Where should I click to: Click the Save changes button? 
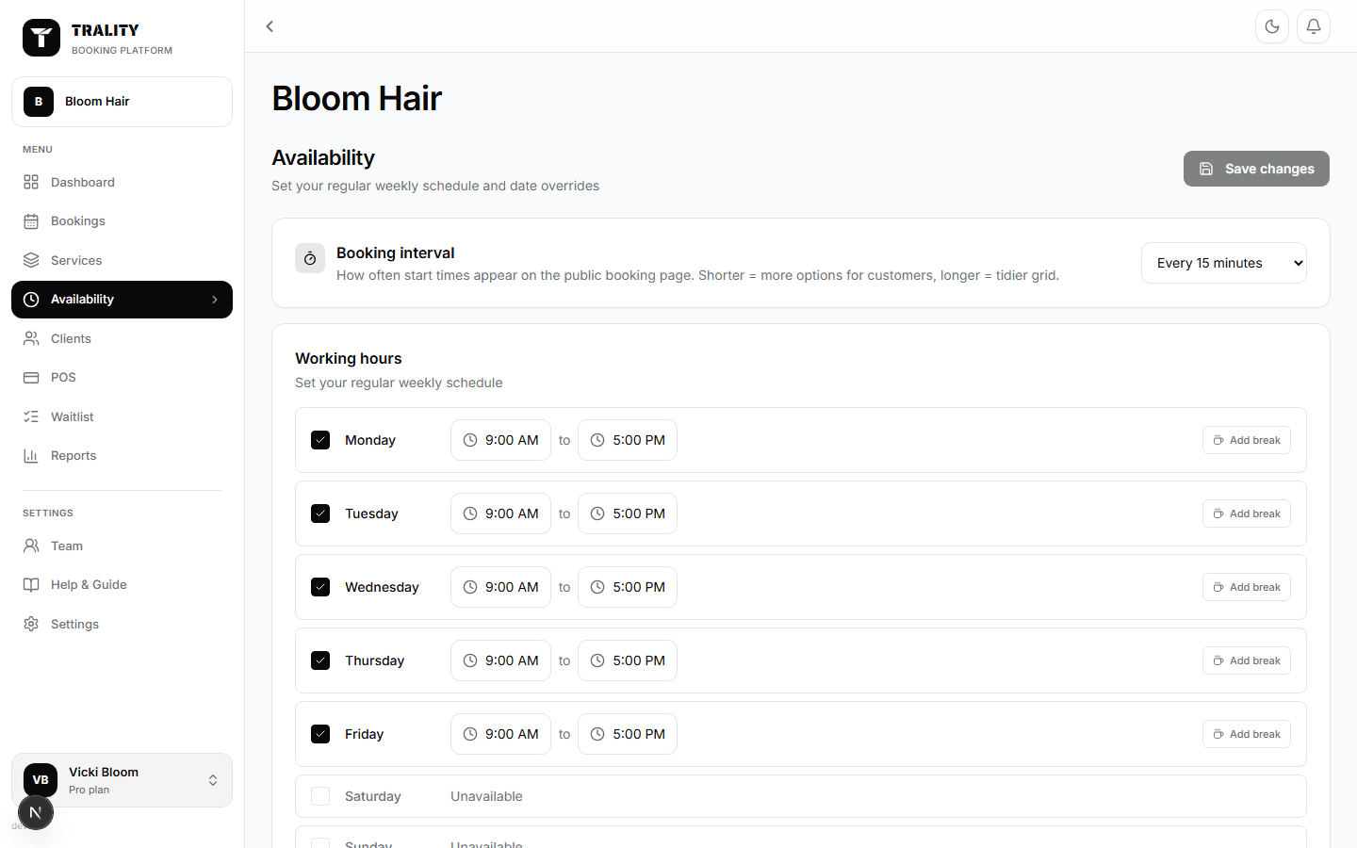1256,169
